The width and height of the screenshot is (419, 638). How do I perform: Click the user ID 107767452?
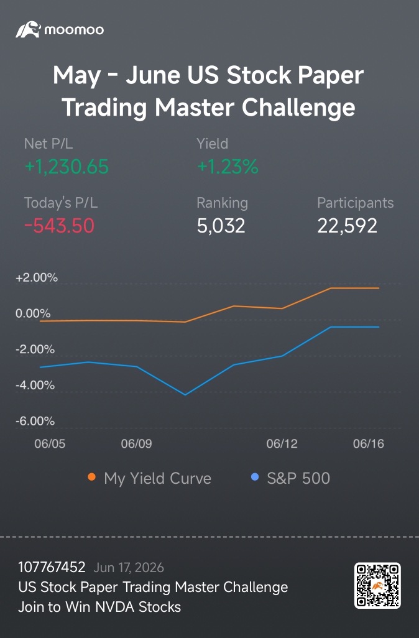tap(52, 566)
